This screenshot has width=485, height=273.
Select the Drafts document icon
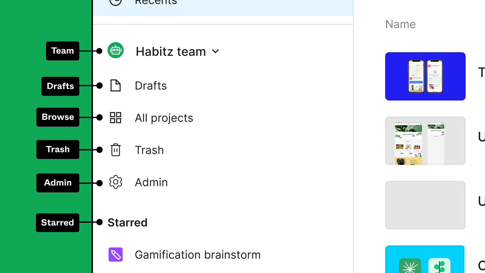coord(116,85)
